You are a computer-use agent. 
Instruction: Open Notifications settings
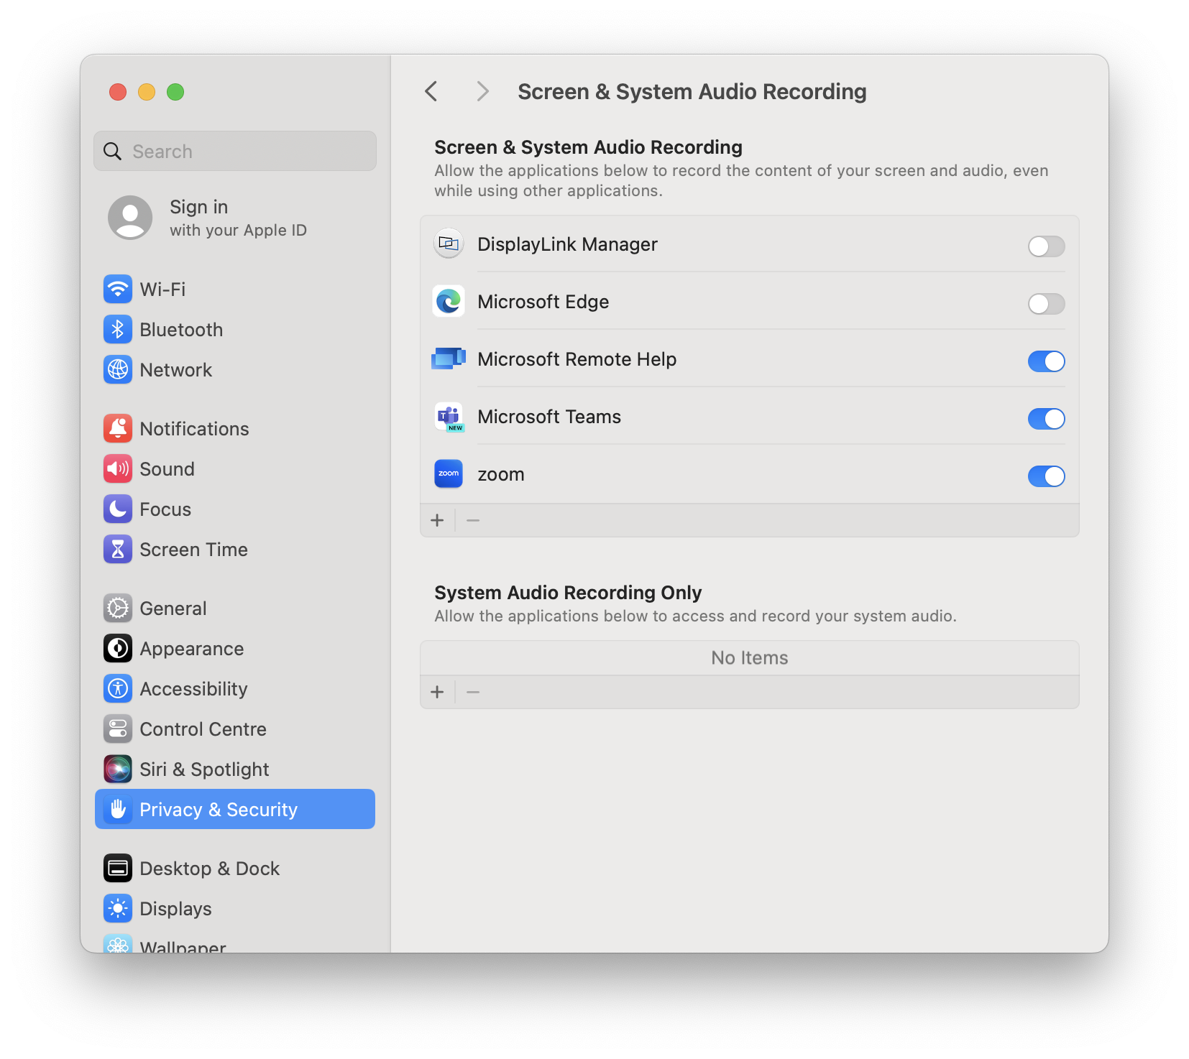235,429
